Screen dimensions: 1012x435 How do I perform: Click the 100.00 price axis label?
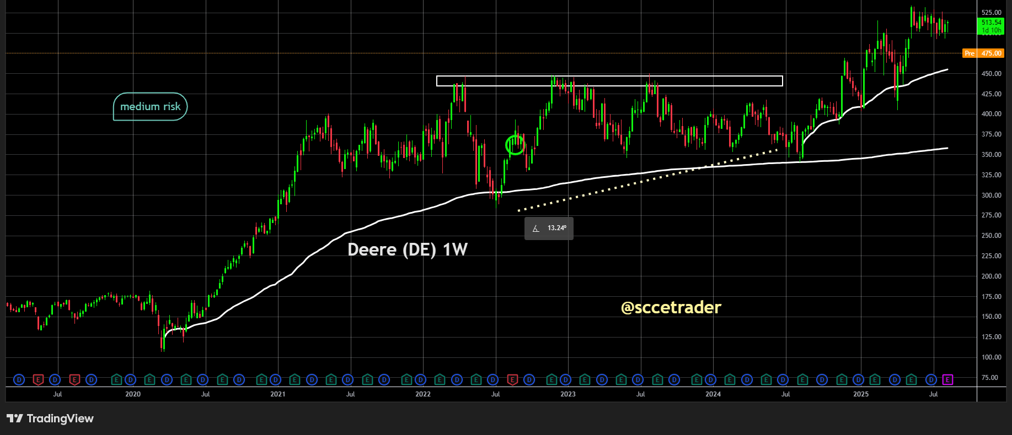click(x=991, y=357)
